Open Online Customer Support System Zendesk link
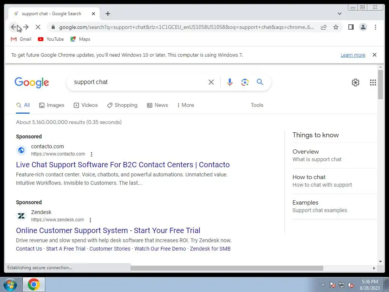 (x=108, y=230)
